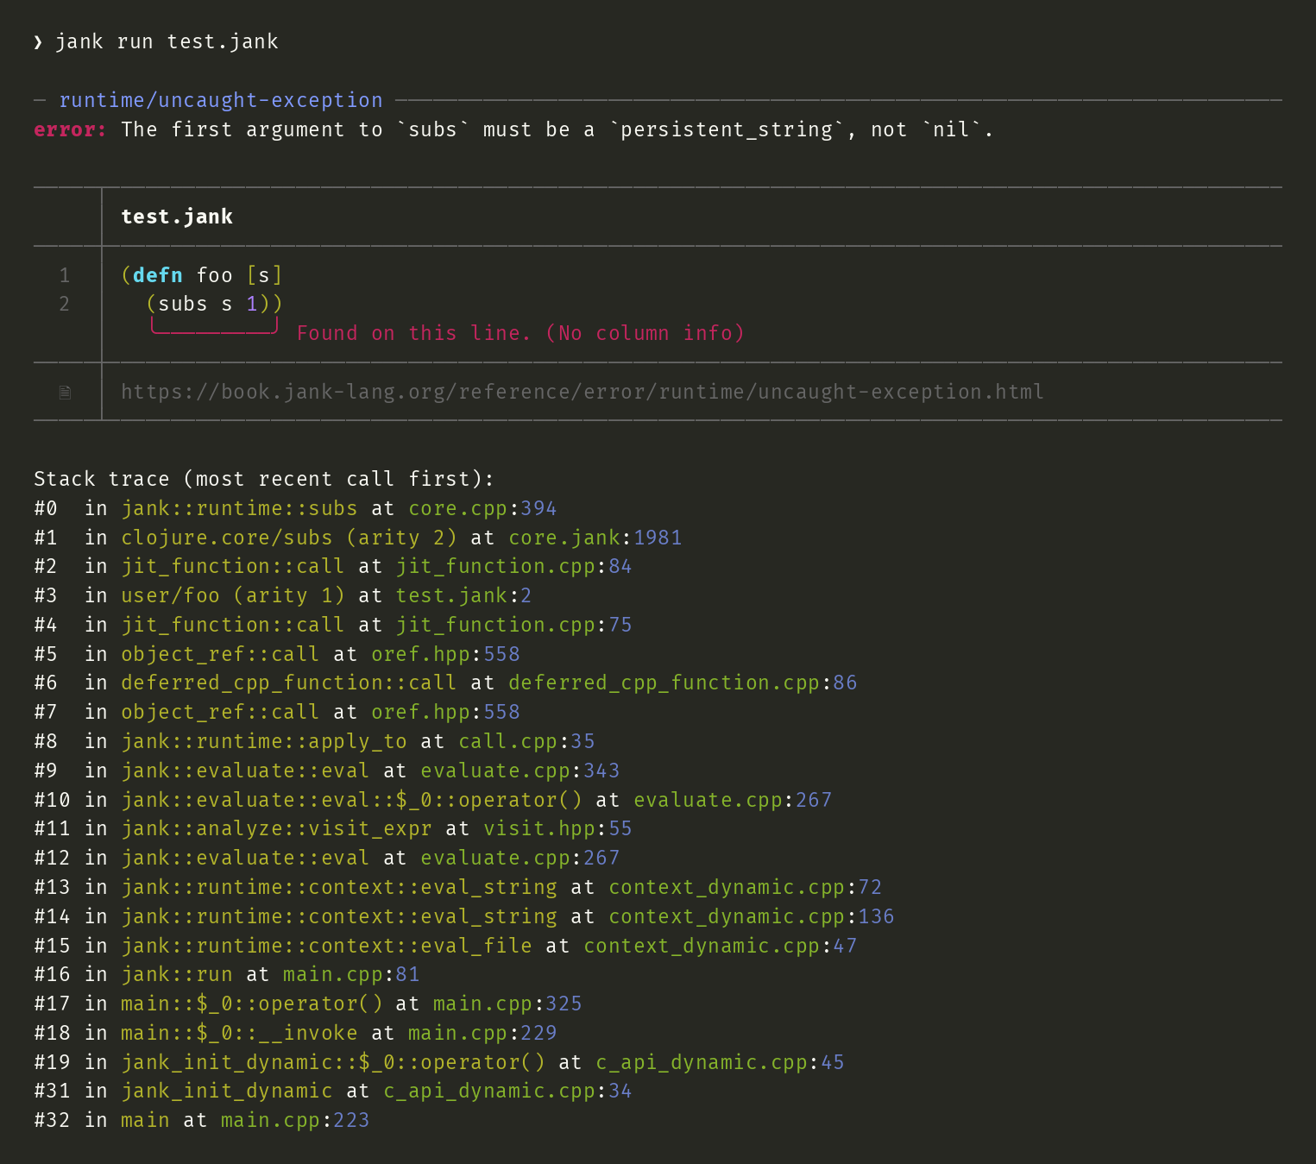The width and height of the screenshot is (1316, 1164).
Task: Select the jit_function.cpp:84 location
Action: 514,566
